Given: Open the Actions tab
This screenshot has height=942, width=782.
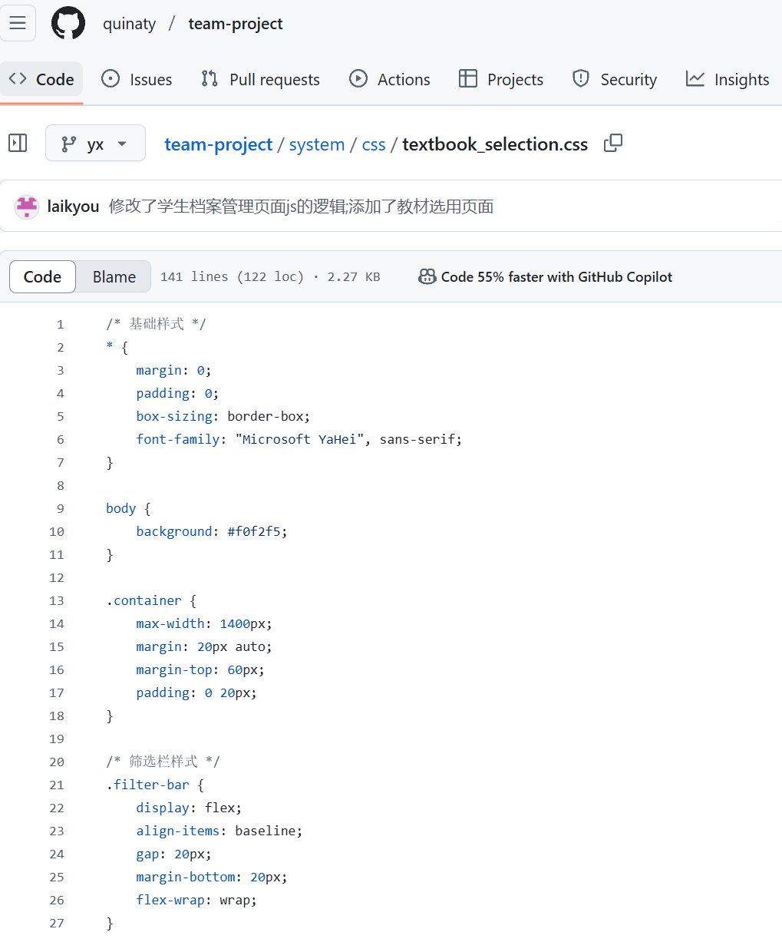Looking at the screenshot, I should 389,79.
